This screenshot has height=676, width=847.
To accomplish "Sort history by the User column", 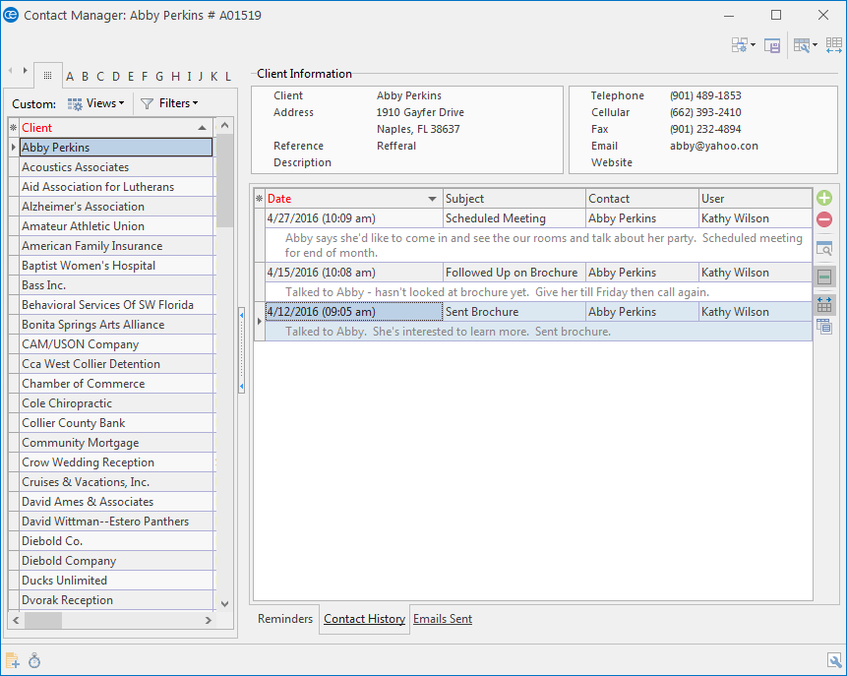I will (756, 199).
